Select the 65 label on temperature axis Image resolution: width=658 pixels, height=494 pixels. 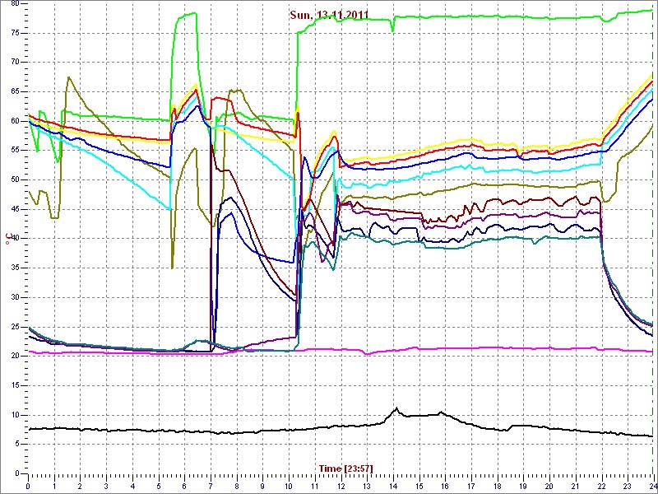(x=13, y=91)
